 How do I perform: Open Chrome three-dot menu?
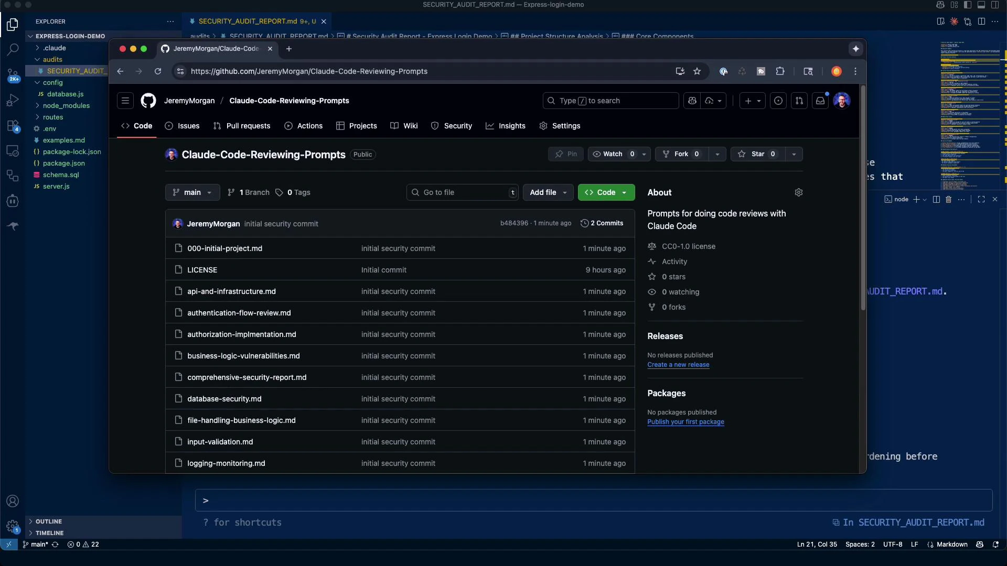[855, 71]
